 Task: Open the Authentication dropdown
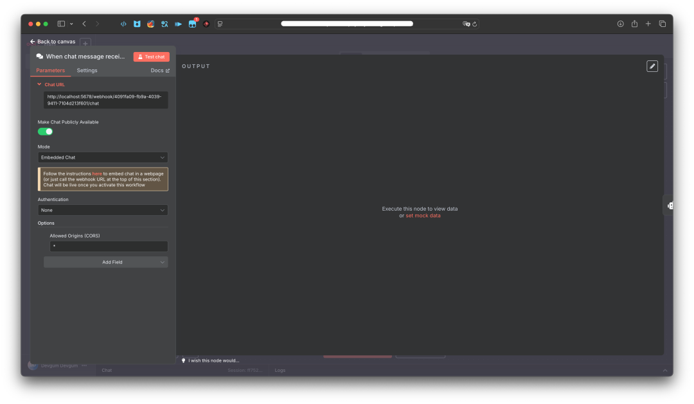(x=103, y=210)
